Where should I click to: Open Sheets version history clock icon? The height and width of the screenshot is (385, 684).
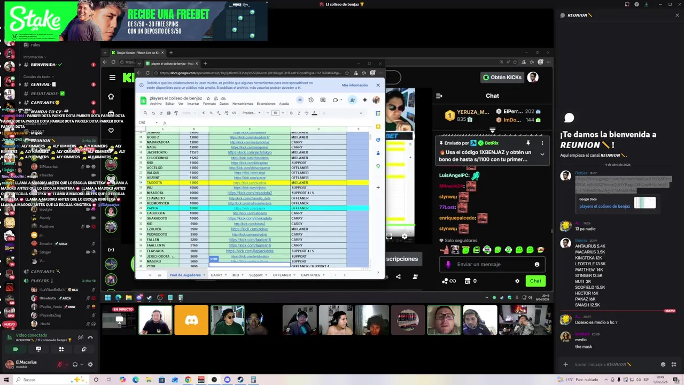click(311, 100)
